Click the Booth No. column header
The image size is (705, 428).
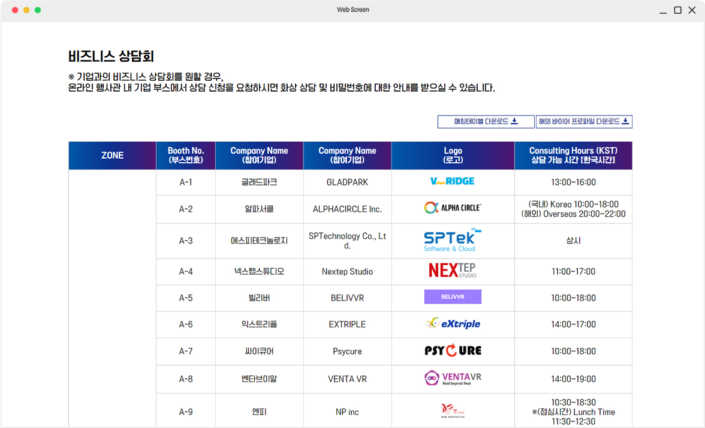click(186, 156)
